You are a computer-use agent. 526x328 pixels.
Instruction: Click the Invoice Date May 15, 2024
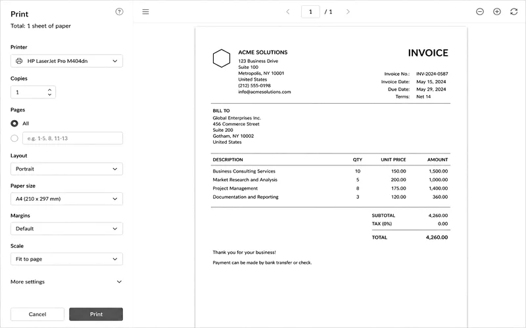point(431,81)
